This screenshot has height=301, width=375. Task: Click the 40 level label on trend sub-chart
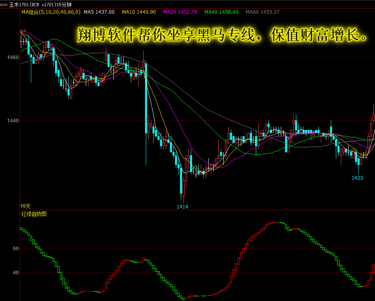point(16,273)
